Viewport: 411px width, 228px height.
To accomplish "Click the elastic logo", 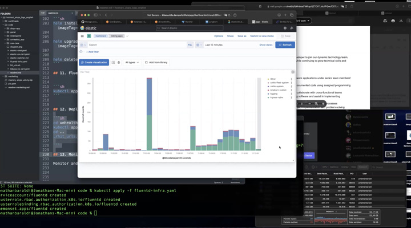I will (88, 28).
